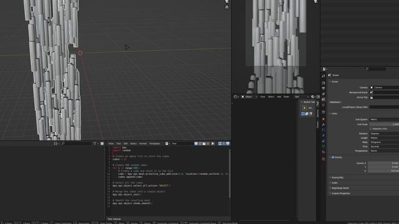Toggle the third selection mode button
This screenshot has width=399, height=224.
(x=310, y=114)
